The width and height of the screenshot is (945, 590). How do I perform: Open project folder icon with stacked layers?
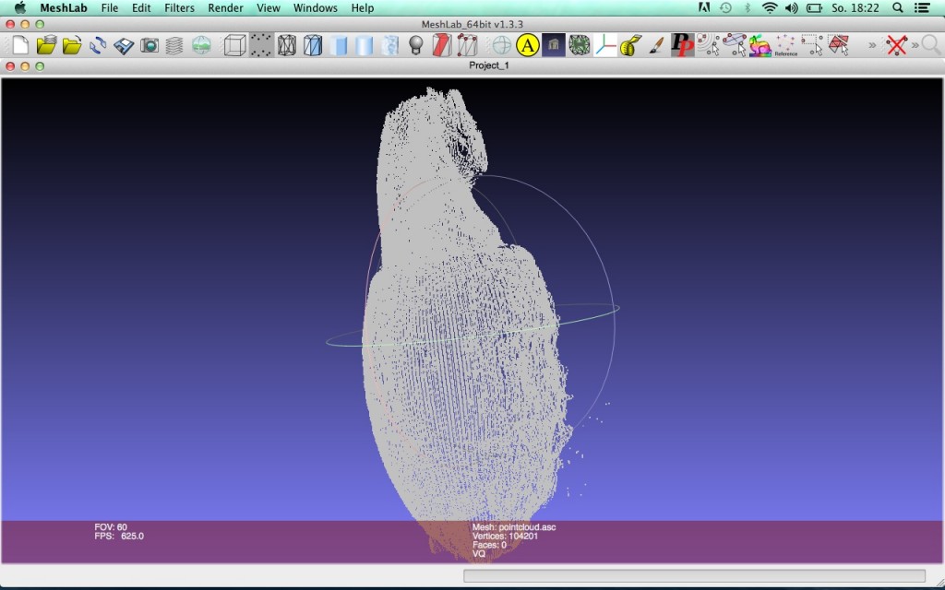click(46, 45)
